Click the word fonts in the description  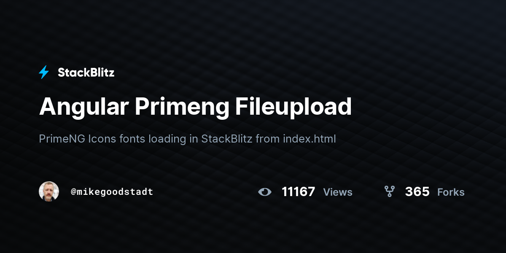pyautogui.click(x=130, y=139)
